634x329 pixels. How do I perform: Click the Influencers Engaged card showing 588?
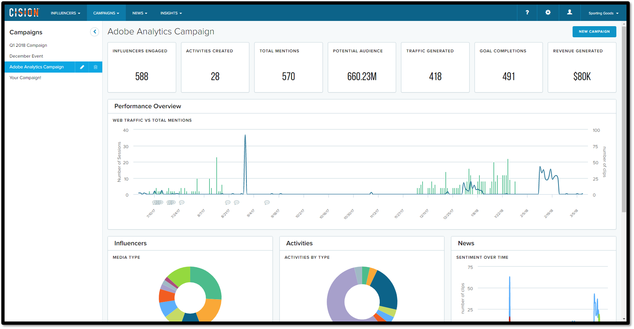(142, 67)
